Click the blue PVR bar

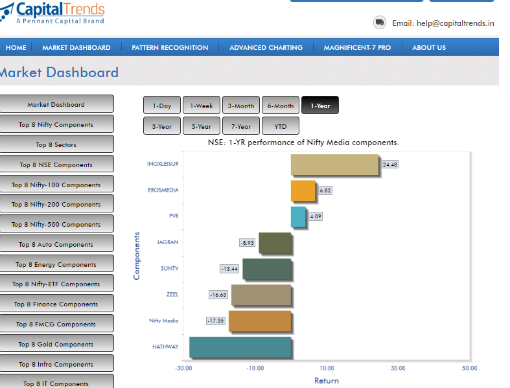(x=298, y=216)
